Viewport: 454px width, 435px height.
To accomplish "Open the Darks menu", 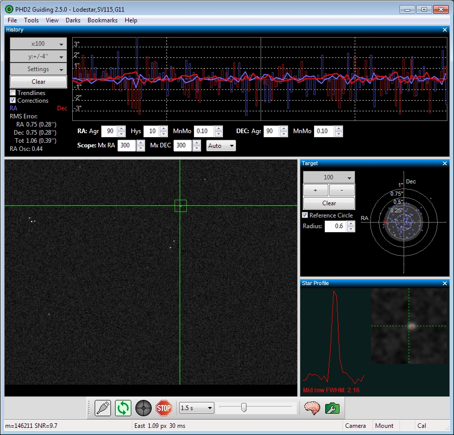I will (x=73, y=20).
